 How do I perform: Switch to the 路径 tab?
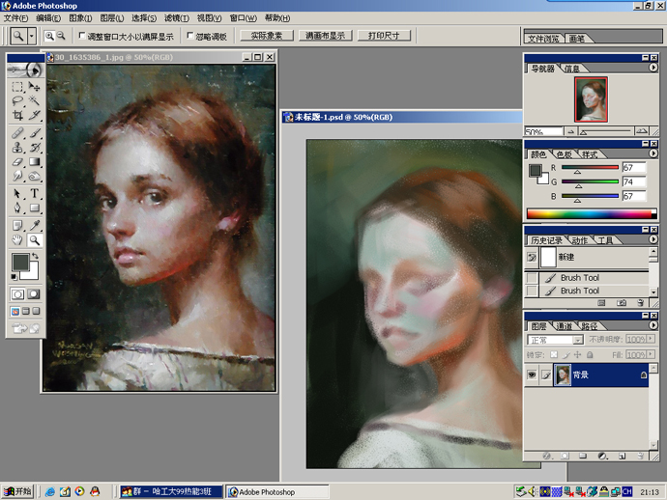(x=590, y=326)
